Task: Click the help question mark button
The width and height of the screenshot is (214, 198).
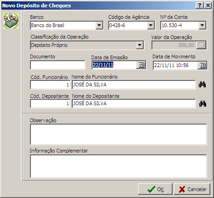Action: point(200,6)
